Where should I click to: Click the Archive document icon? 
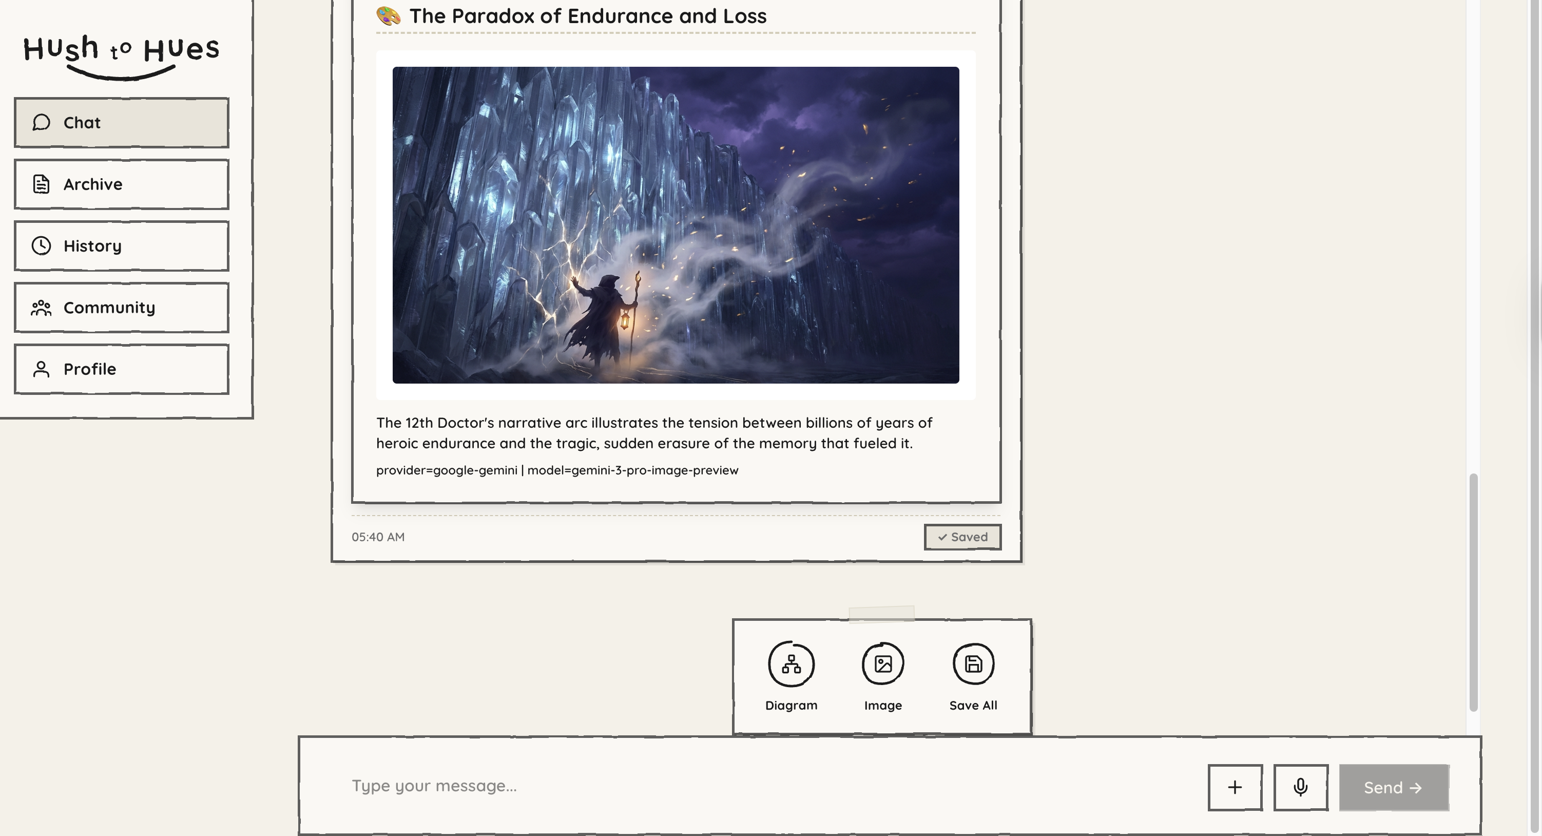pos(41,184)
